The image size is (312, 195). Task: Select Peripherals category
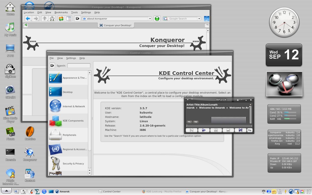[68, 135]
